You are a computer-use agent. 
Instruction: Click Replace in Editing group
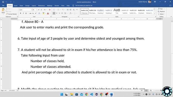point(161,11)
